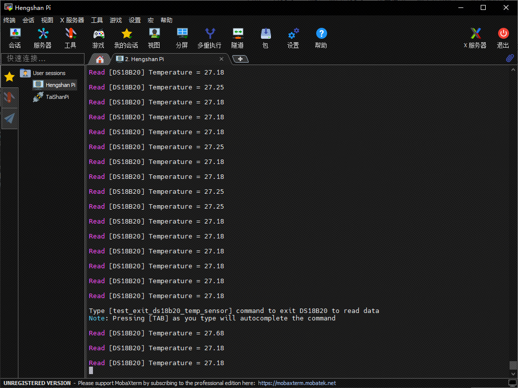Click the monitor icon in status bar
This screenshot has width=518, height=388.
(512, 383)
